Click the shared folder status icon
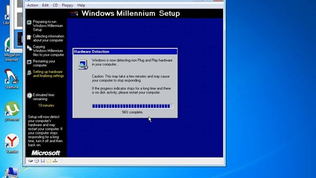This screenshot has height=178, width=316. (x=49, y=161)
